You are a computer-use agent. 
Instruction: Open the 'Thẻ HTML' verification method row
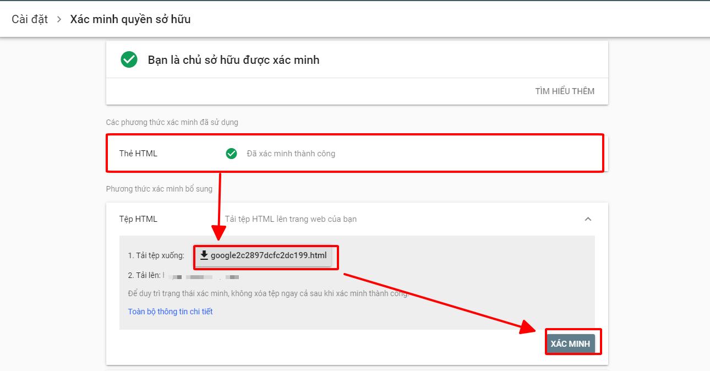click(x=138, y=154)
